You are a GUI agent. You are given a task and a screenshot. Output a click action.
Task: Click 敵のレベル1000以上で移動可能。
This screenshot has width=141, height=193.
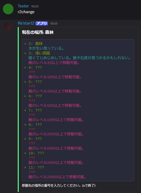click(56, 120)
